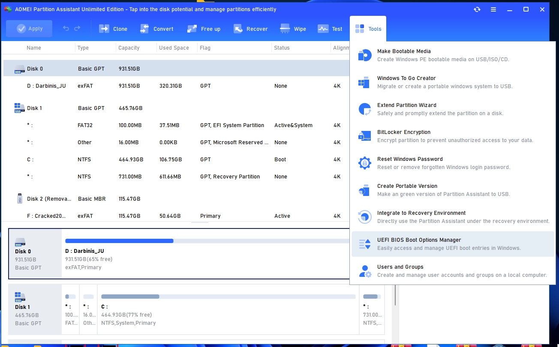Viewport: 559px width, 347px height.
Task: Select the 100.00MB FAT32 partition row
Action: click(177, 125)
